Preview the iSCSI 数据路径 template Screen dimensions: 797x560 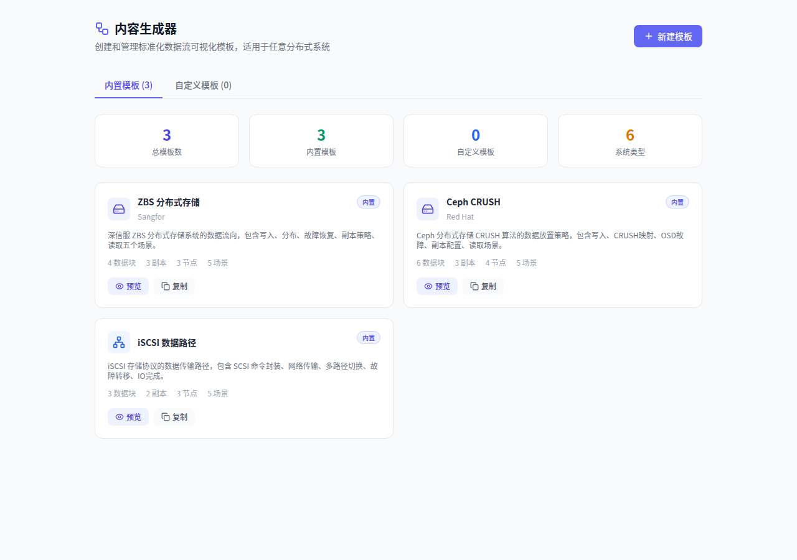pyautogui.click(x=128, y=417)
